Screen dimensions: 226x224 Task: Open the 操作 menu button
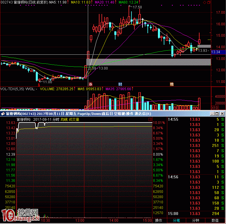(159, 221)
